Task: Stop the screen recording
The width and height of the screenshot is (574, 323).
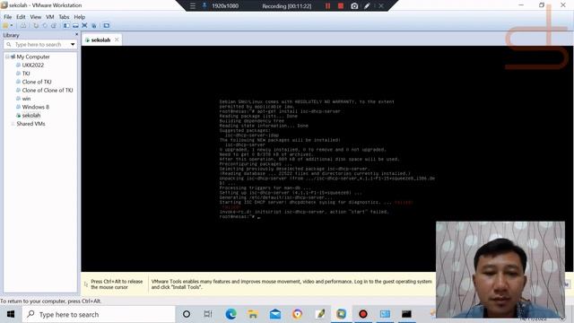Action: (x=341, y=6)
